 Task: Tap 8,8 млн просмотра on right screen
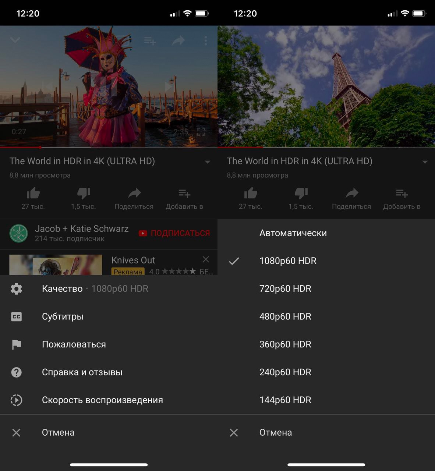coord(258,176)
